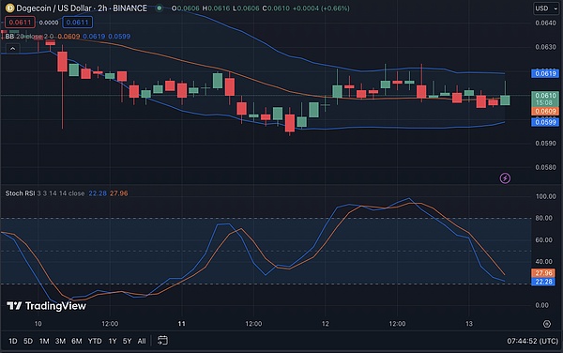Click the BB 20 close indicator label
Image resolution: width=563 pixels, height=353 pixels.
29,37
